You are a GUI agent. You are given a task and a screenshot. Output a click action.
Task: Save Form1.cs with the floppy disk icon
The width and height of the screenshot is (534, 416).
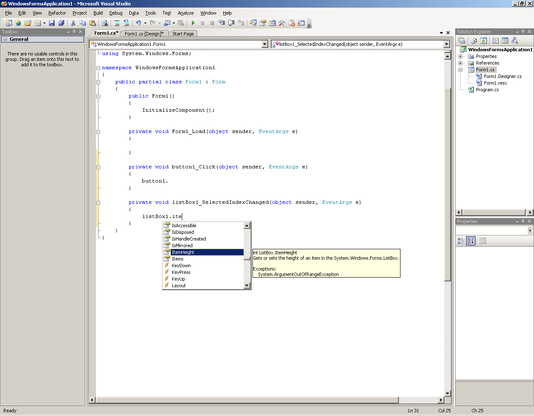[52, 23]
